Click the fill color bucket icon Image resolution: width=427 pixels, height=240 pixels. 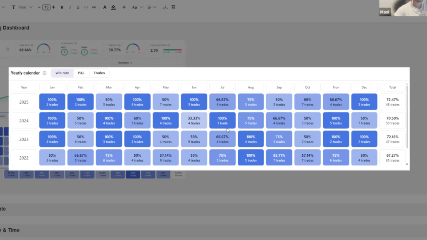[113, 7]
